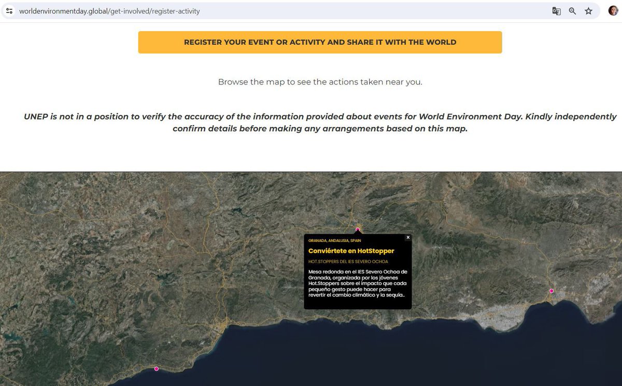Click "HOT.STOPPERS DEL IES SEVERO OCHOA" organizer text

coord(348,262)
